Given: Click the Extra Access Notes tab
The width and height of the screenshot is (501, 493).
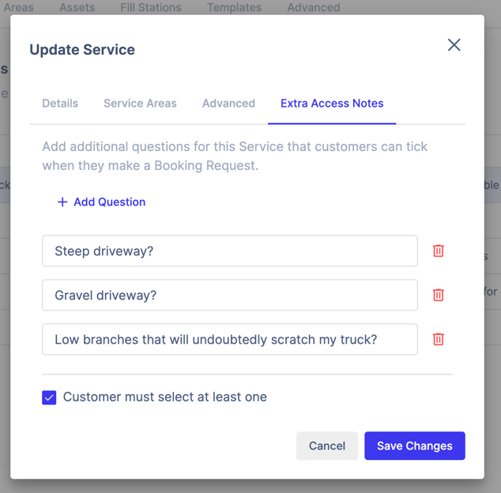Looking at the screenshot, I should [332, 103].
